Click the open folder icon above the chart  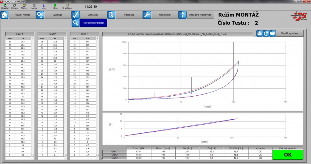tap(272, 33)
